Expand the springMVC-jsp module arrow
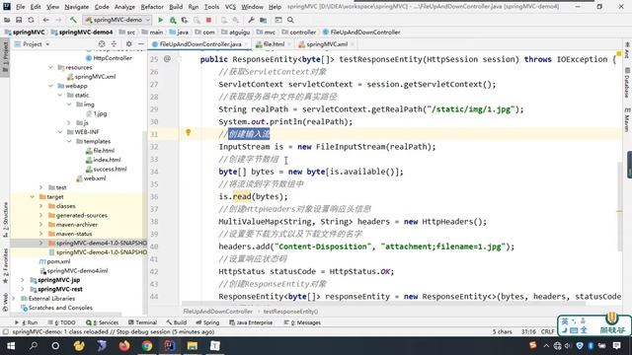The width and height of the screenshot is (632, 355). (x=23, y=280)
